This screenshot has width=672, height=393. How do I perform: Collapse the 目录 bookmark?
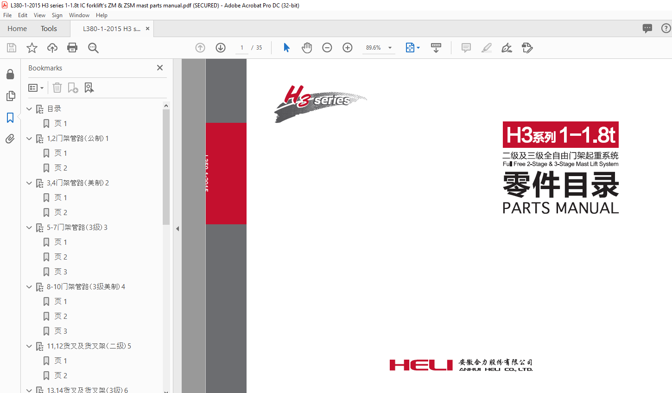click(x=29, y=109)
